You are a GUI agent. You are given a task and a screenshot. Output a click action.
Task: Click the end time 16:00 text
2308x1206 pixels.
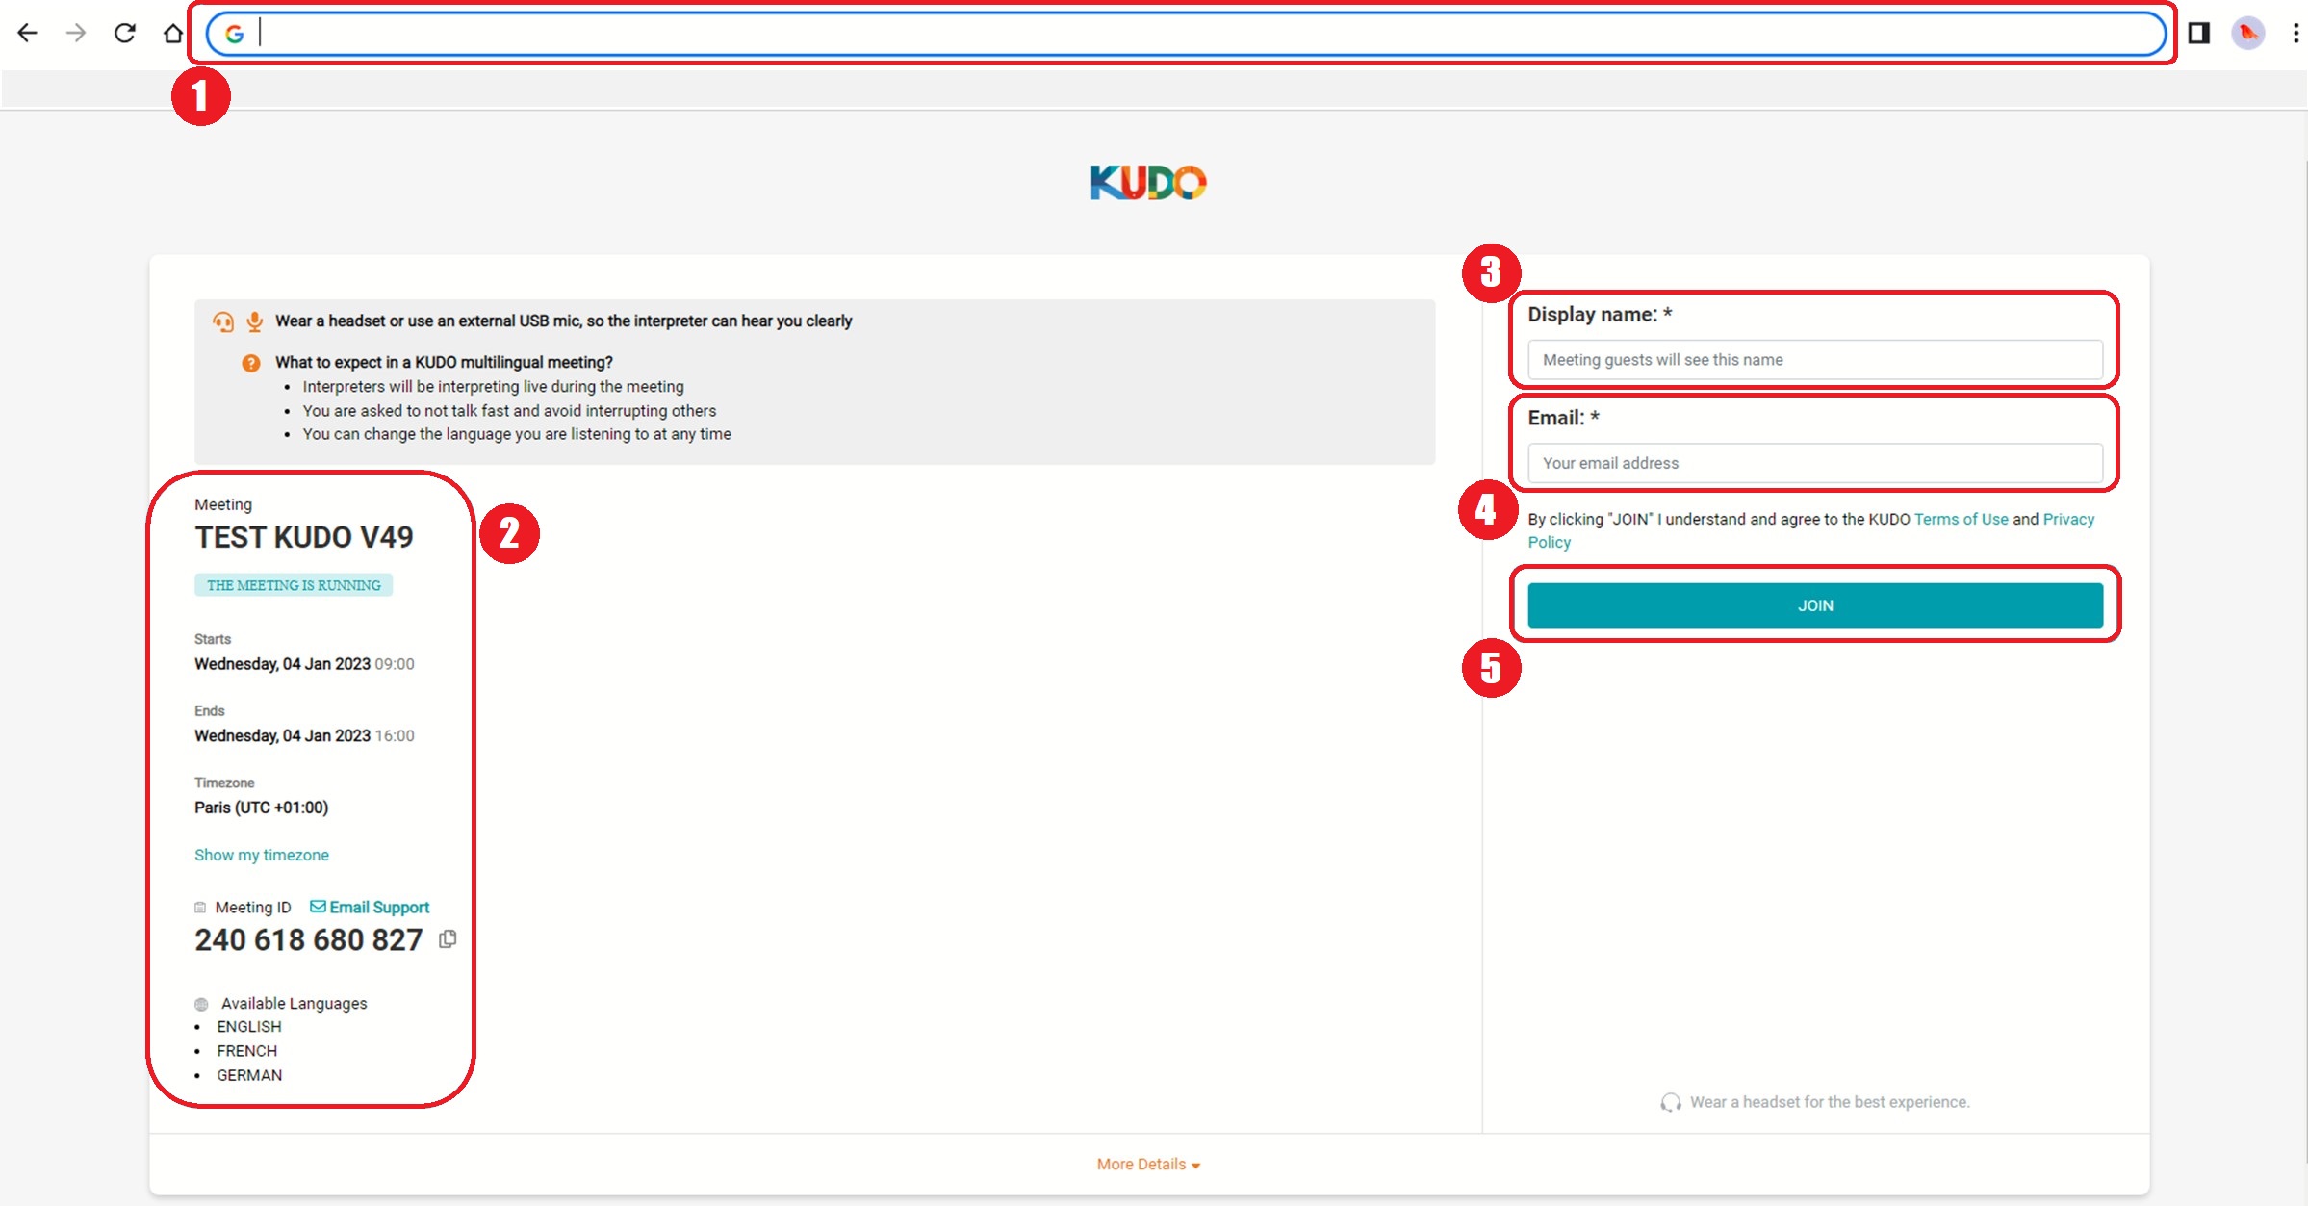coord(395,736)
